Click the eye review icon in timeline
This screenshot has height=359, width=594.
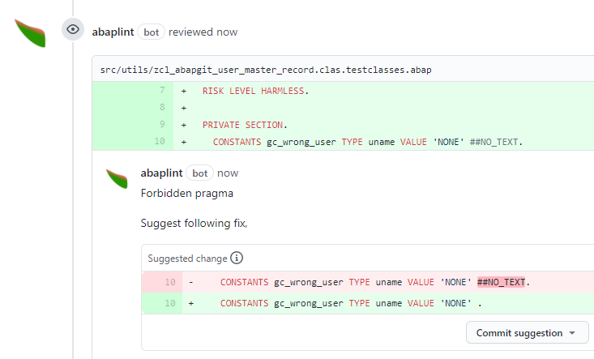click(x=73, y=29)
